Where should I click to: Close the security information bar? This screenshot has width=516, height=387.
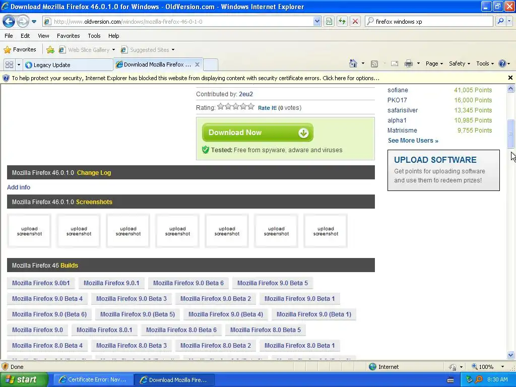(x=510, y=78)
